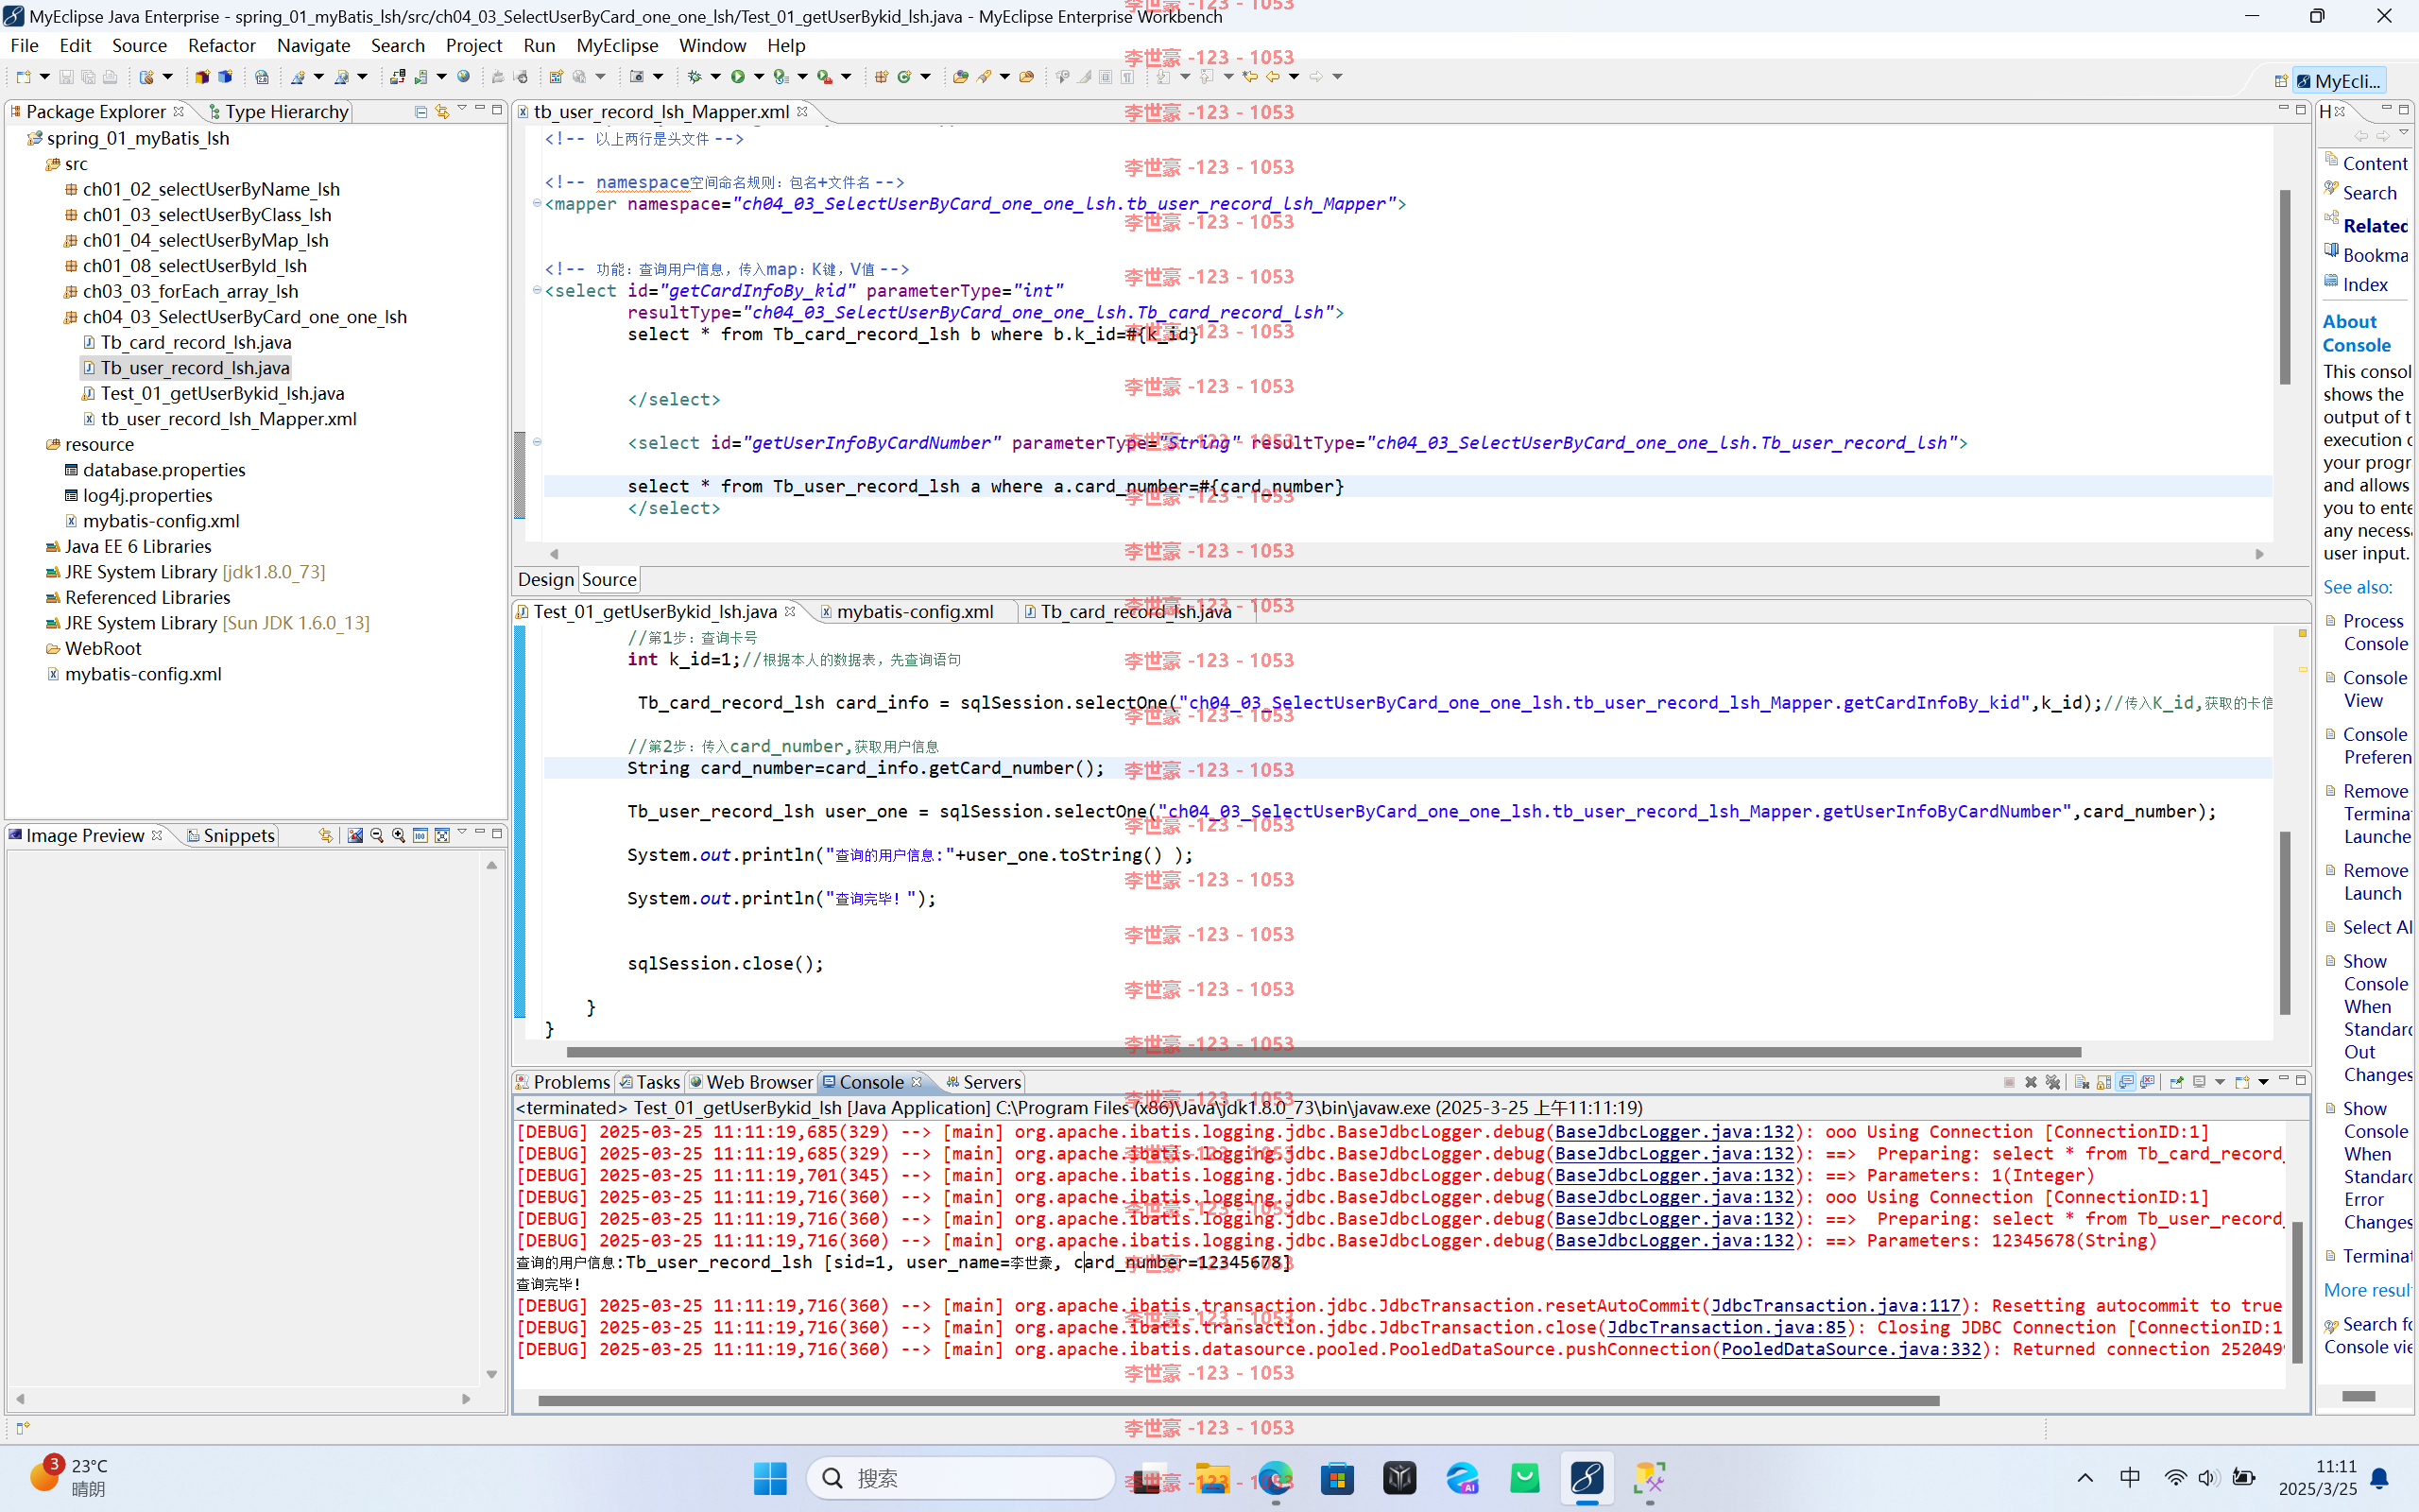
Task: Open dropdown arrow next to Debug icon
Action: (715, 77)
